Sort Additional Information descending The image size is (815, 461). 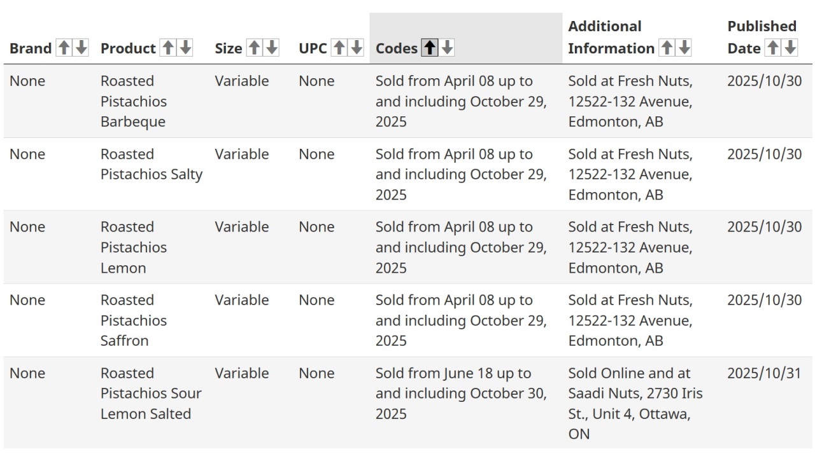684,48
